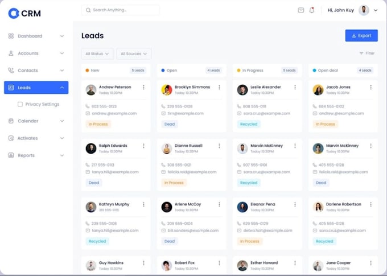387x276 pixels.
Task: Click the name Darlene Robertson
Action: [344, 204]
